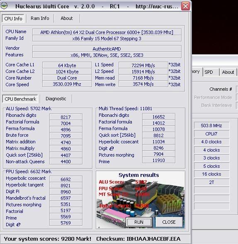Click the Multi Thread Digit e score 8246
Image resolution: width=238 pixels, height=244 pixels.
point(159,147)
